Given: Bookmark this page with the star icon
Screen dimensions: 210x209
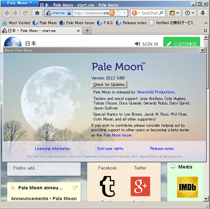Looking at the screenshot, I should 118,13.
